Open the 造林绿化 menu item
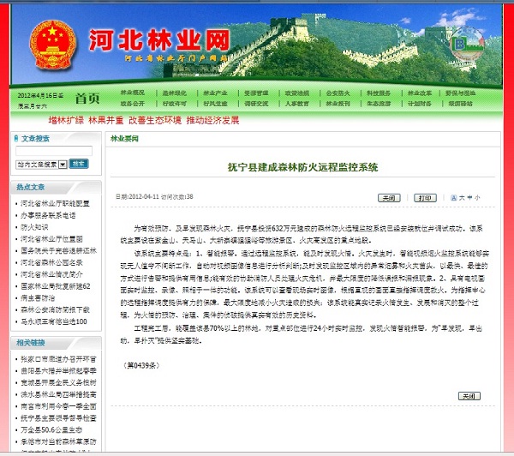The width and height of the screenshot is (514, 456). [175, 93]
